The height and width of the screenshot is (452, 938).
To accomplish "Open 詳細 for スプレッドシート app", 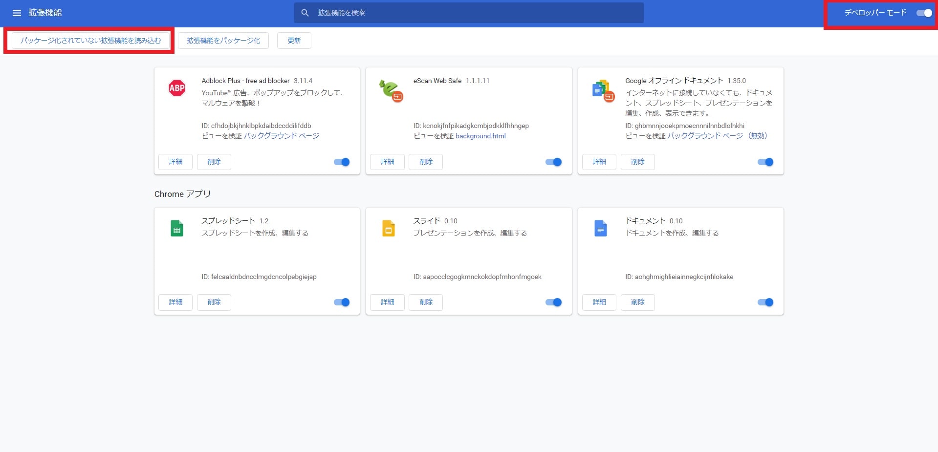I will (175, 302).
